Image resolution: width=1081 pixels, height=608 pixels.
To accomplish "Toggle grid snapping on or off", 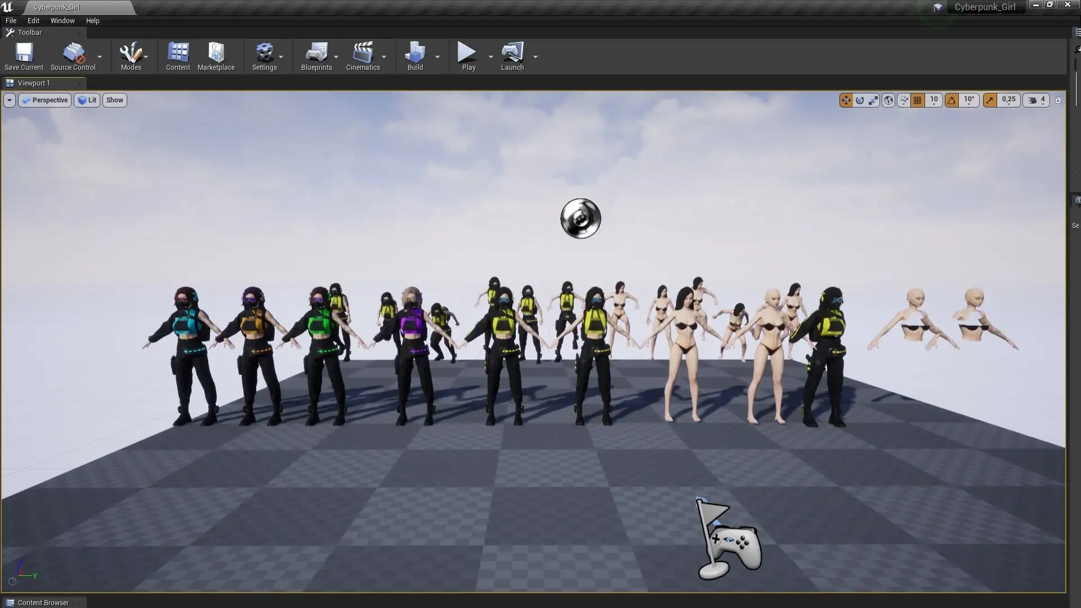I will pyautogui.click(x=918, y=100).
